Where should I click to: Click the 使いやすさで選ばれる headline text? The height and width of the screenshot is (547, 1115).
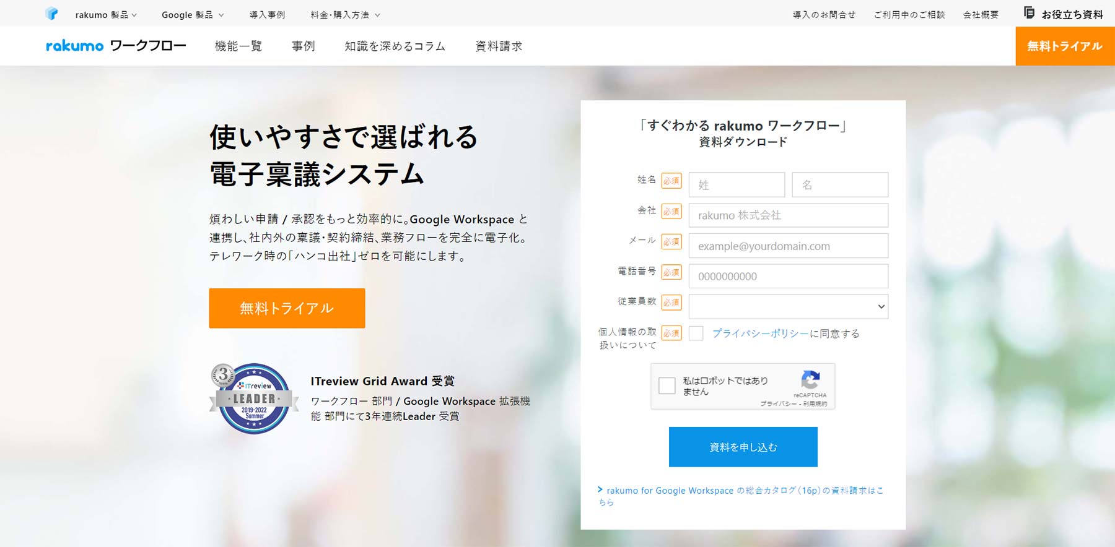coord(344,137)
